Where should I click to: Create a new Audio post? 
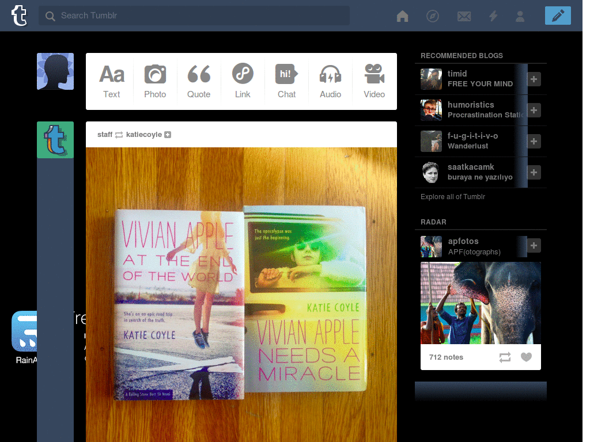[x=330, y=81]
